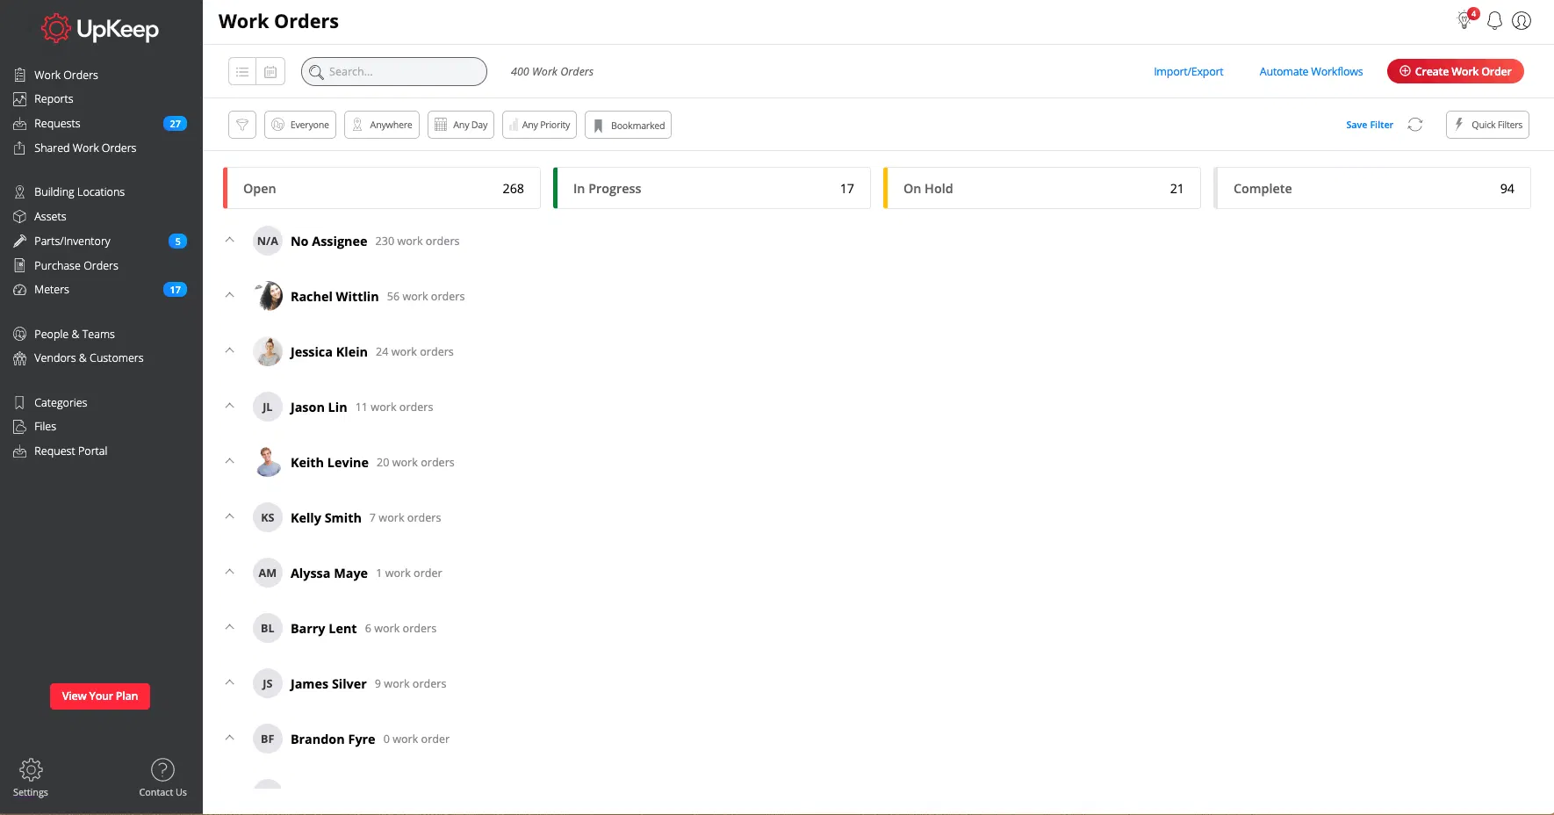
Task: Go to Reports in the sidebar
Action: (44, 99)
